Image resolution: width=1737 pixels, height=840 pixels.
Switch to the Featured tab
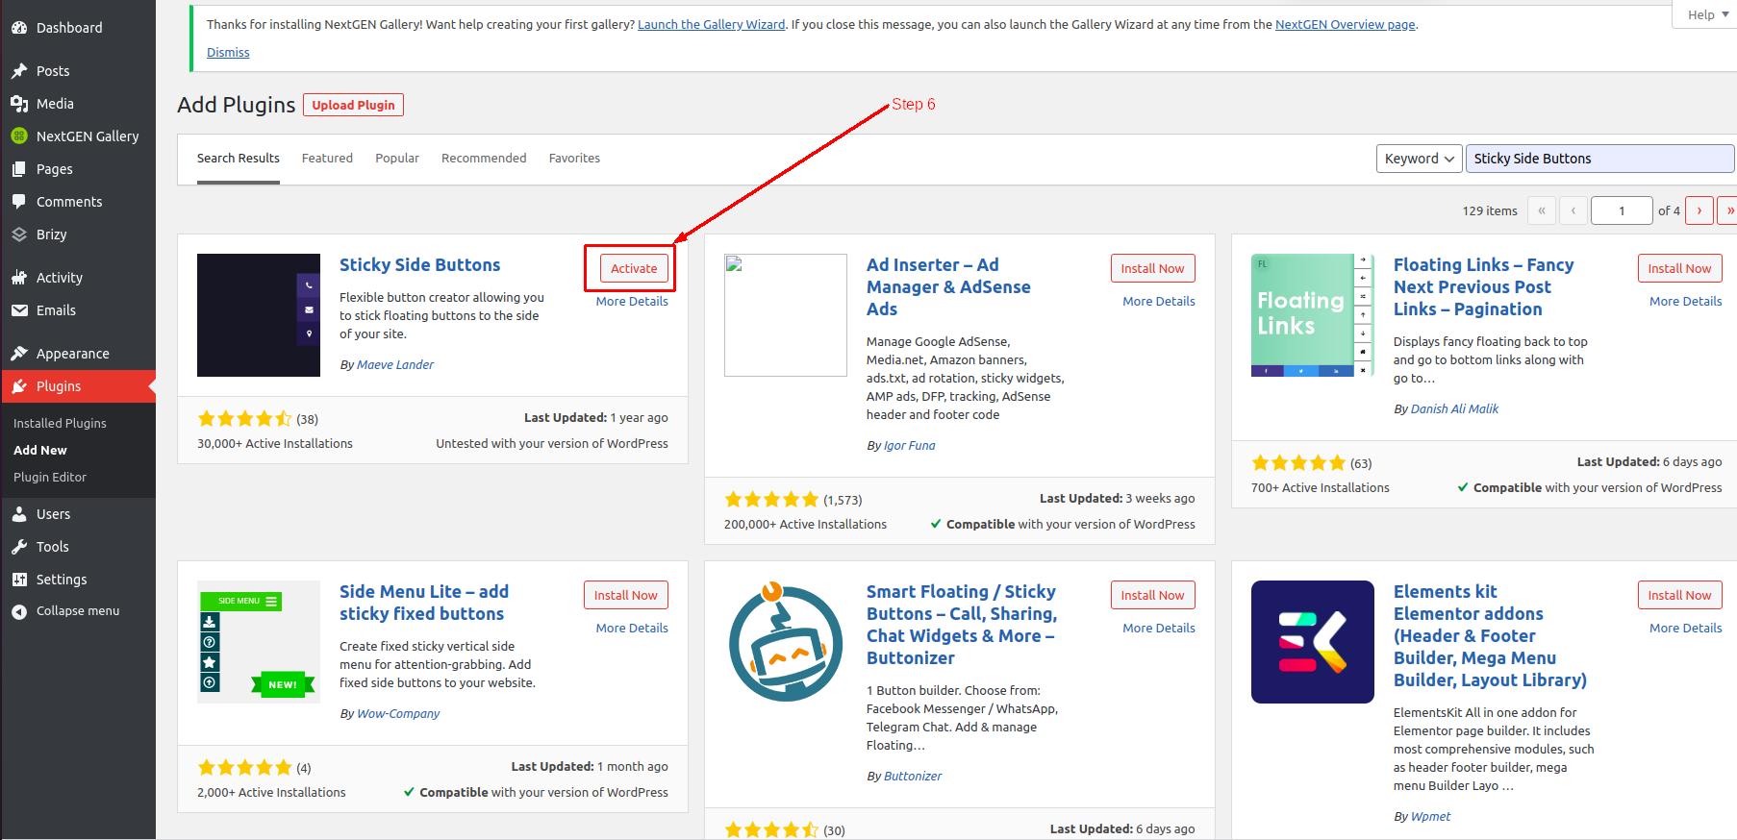pos(327,158)
